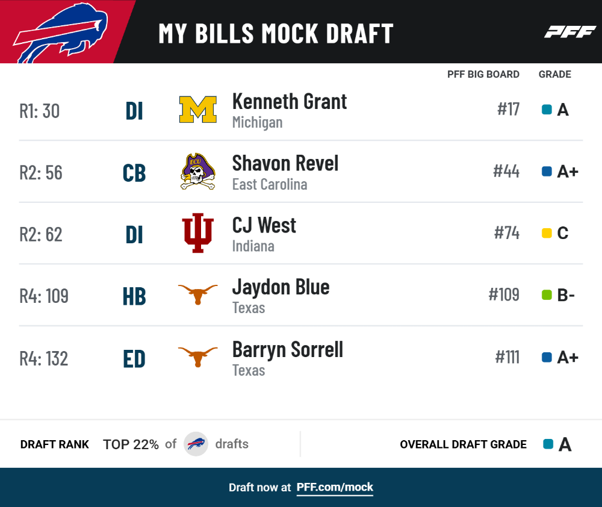
Task: Open the PFF.com/mock link
Action: pos(335,487)
